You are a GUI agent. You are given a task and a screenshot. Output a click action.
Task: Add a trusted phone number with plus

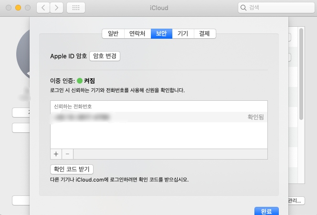point(56,154)
